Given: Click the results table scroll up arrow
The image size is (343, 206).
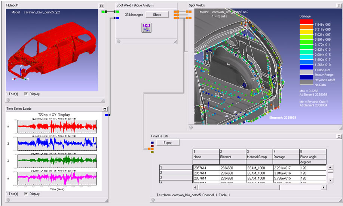Looking at the screenshot, I should click(x=330, y=168).
